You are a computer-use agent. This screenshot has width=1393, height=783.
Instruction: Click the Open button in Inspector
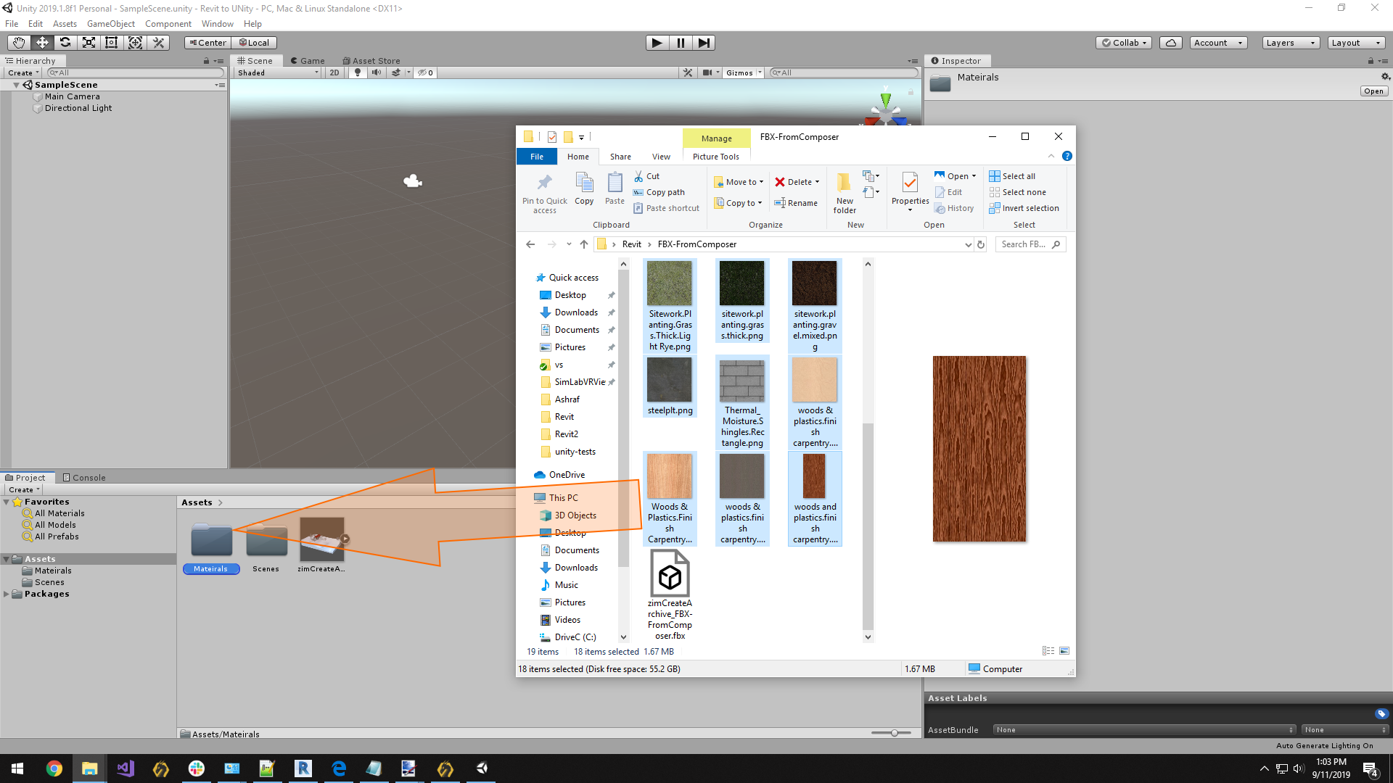pos(1373,91)
